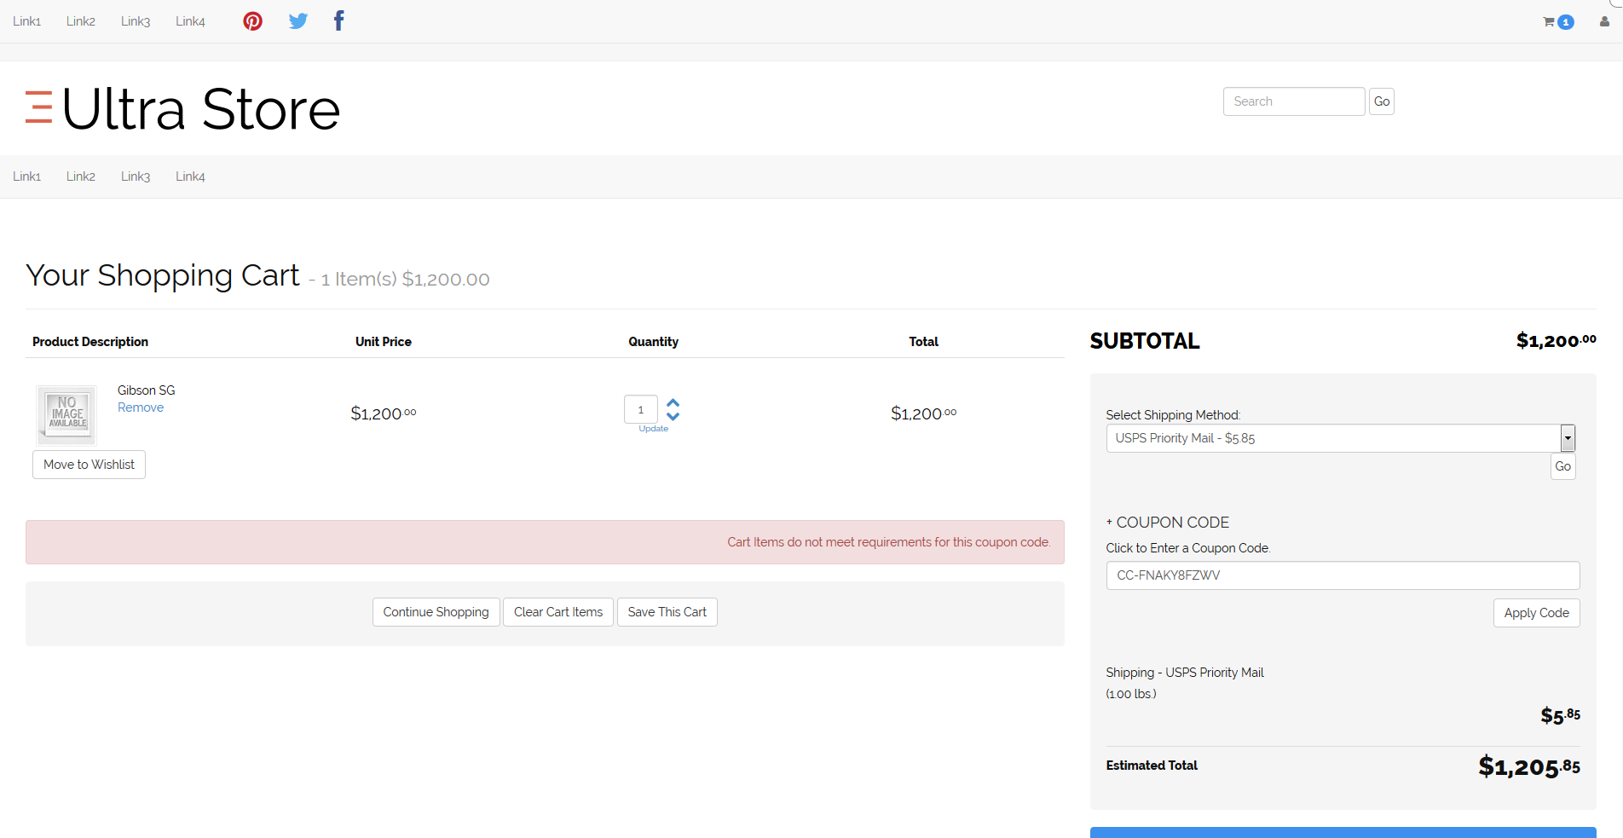The height and width of the screenshot is (838, 1623).
Task: Remove Gibson SG from cart
Action: point(141,407)
